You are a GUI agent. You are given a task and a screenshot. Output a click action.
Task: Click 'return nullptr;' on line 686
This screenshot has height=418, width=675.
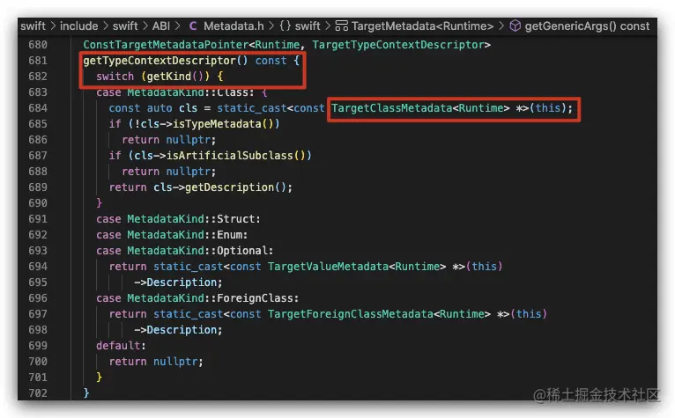click(169, 140)
